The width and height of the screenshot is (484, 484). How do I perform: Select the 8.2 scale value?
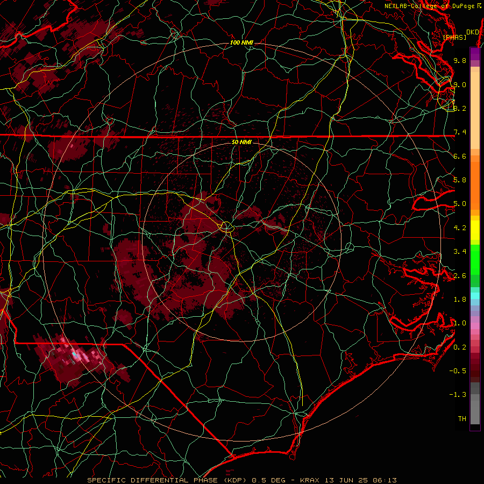click(x=460, y=108)
